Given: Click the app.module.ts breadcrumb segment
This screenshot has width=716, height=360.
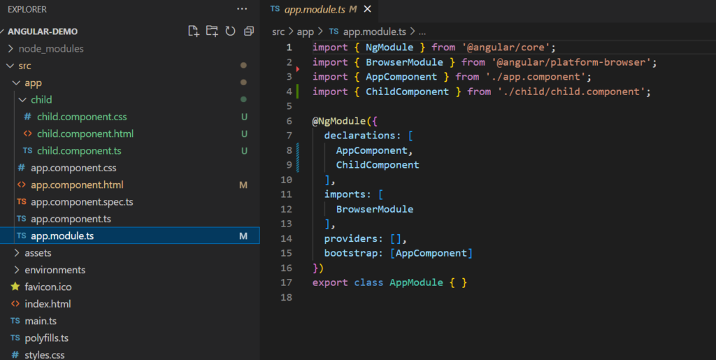Looking at the screenshot, I should point(375,31).
